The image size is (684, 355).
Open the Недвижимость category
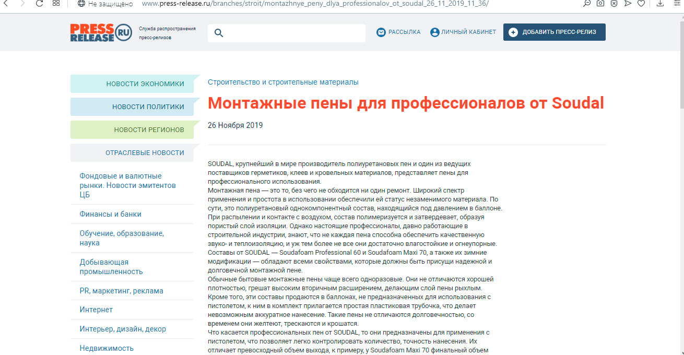[107, 348]
